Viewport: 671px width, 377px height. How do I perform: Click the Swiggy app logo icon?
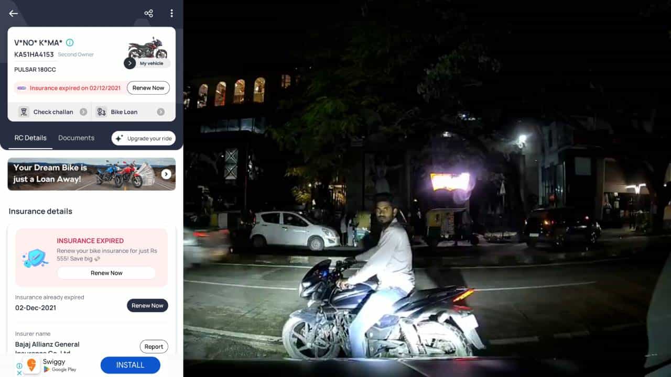pyautogui.click(x=31, y=365)
